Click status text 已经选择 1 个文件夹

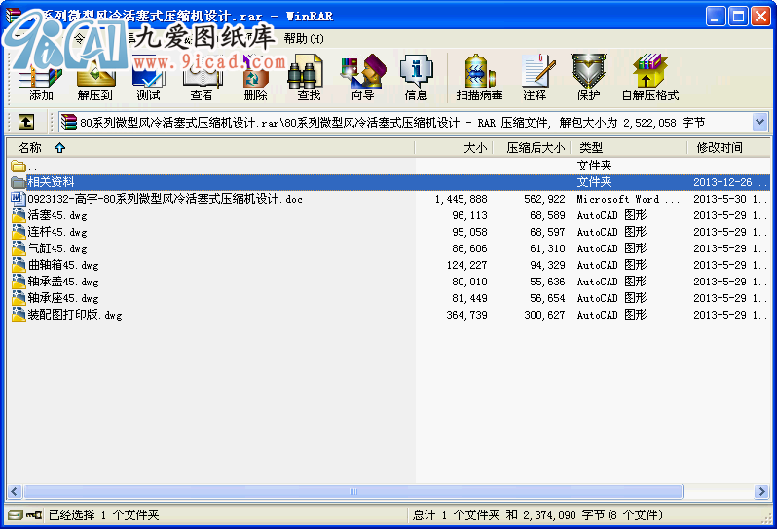103,515
